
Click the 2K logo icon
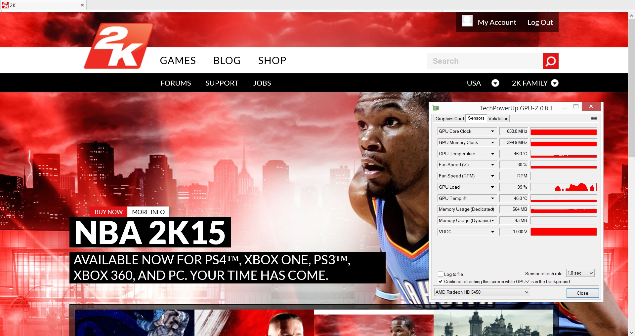(118, 46)
